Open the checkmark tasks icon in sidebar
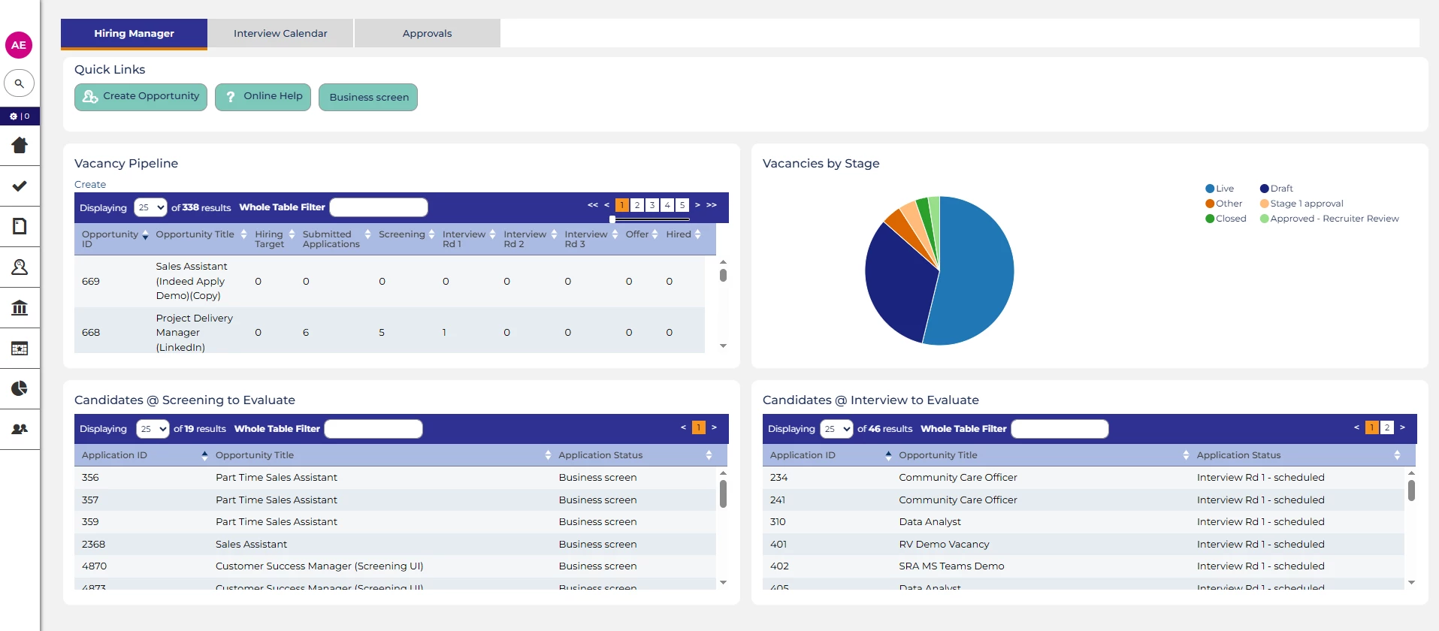 [20, 186]
